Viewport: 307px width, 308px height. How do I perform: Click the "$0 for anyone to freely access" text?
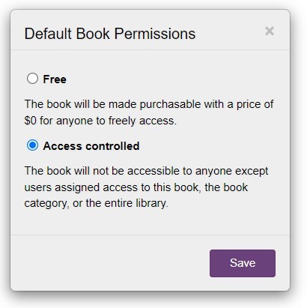(100, 121)
